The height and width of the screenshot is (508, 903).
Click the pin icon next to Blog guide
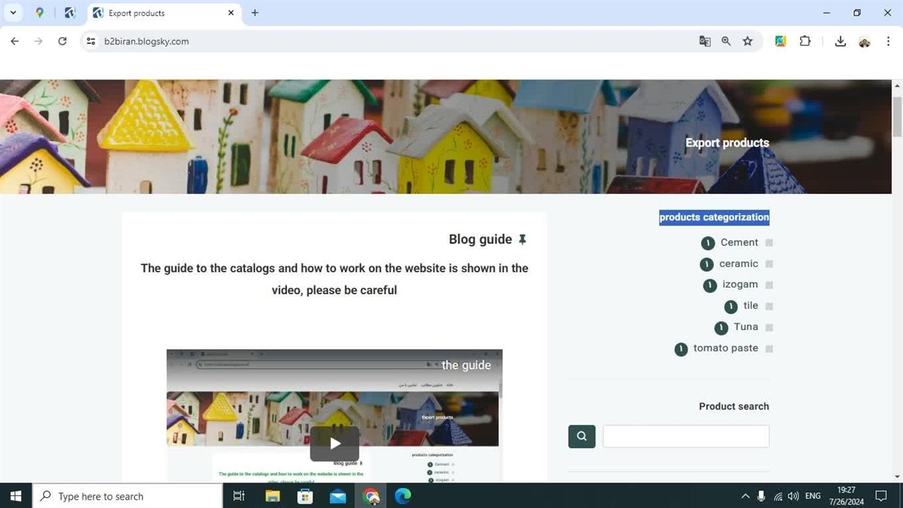coord(522,240)
